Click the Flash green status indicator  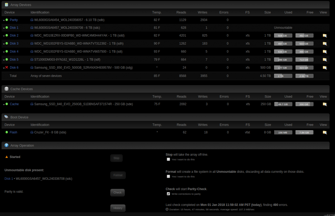click(7, 132)
